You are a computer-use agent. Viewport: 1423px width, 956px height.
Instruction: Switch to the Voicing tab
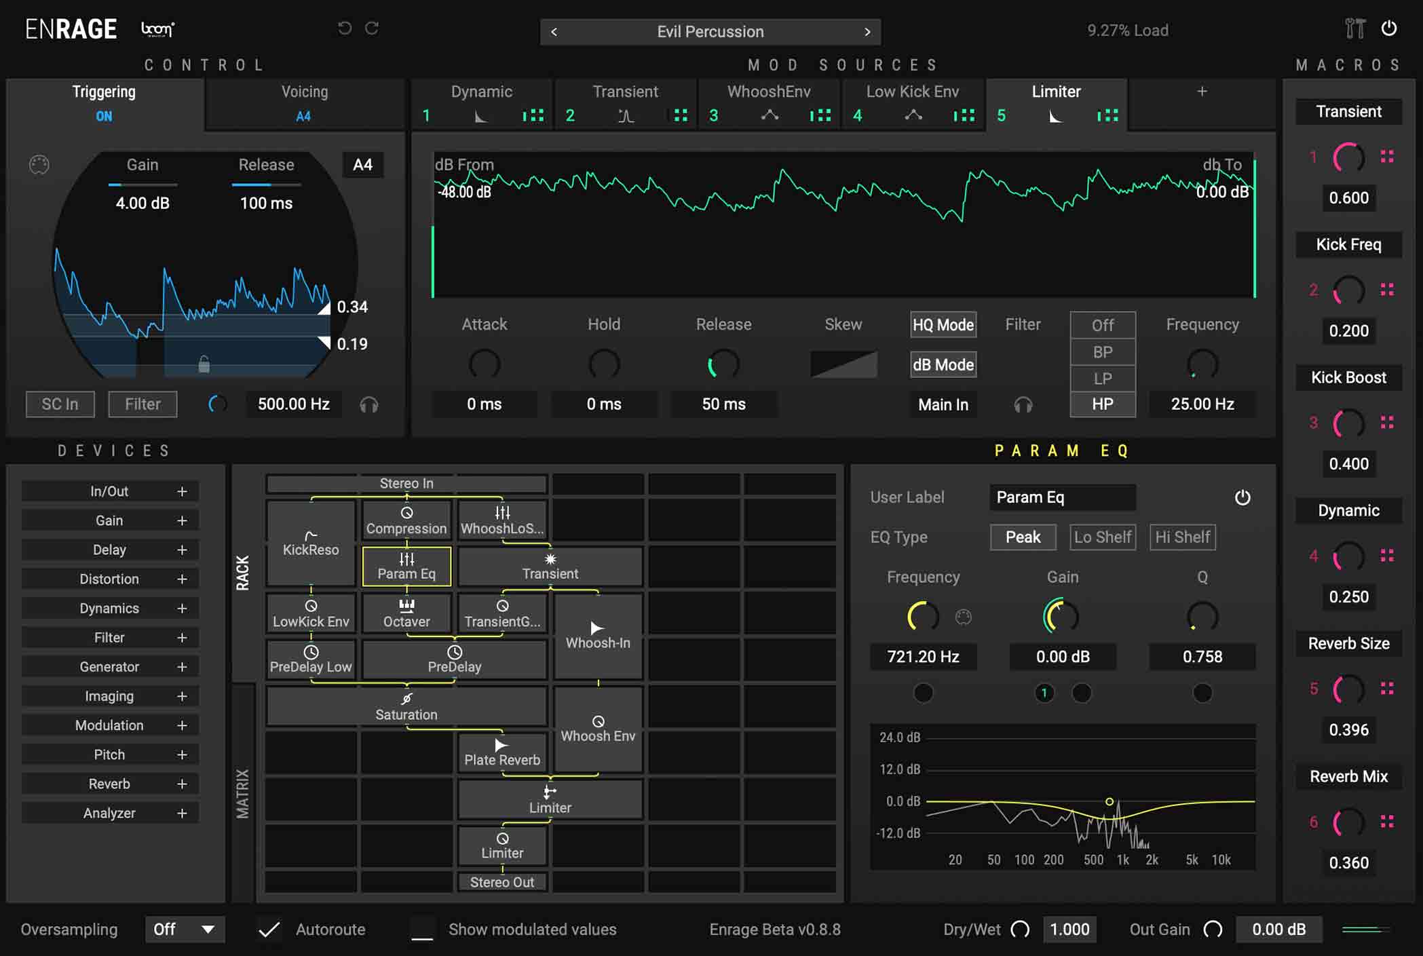304,102
